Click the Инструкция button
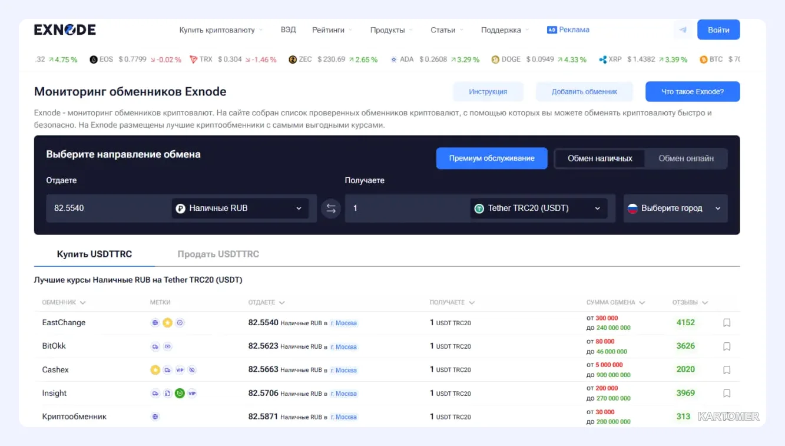Screen dimensions: 785x446 pos(488,92)
